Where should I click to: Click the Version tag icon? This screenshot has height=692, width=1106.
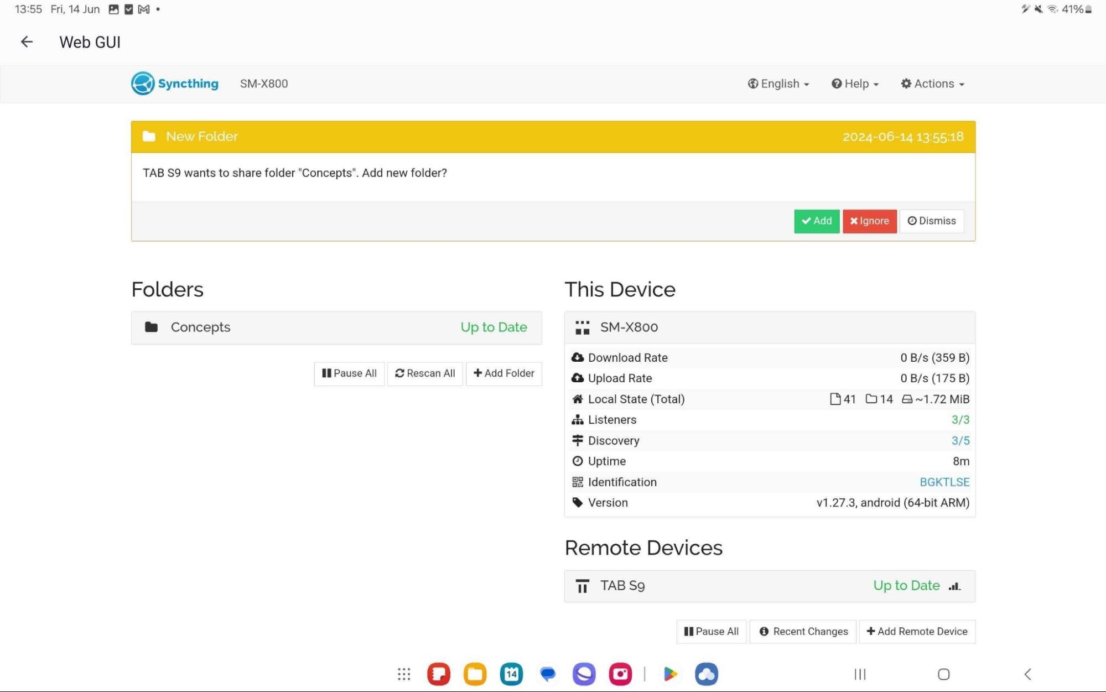[x=578, y=503]
